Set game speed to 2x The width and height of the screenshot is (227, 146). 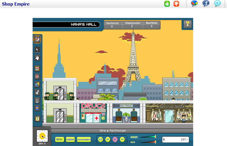(x=115, y=139)
